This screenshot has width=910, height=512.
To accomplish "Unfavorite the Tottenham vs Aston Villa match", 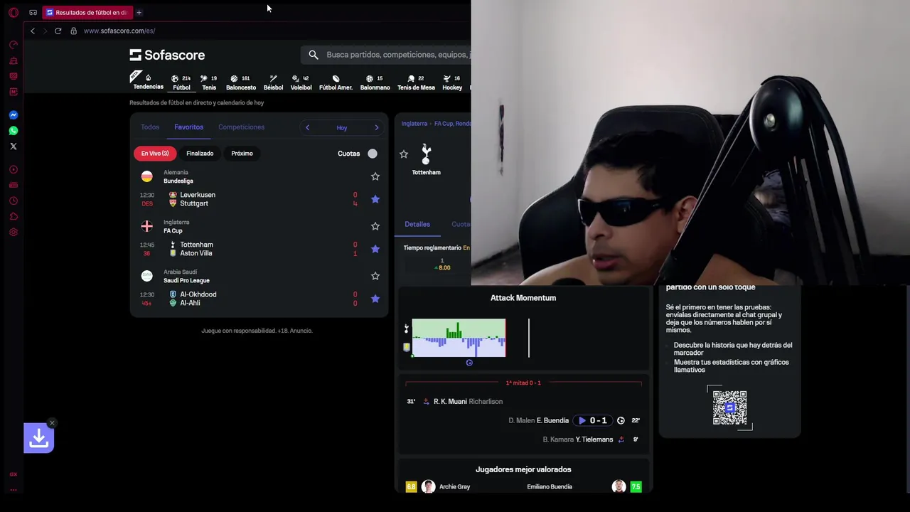I will (x=375, y=249).
